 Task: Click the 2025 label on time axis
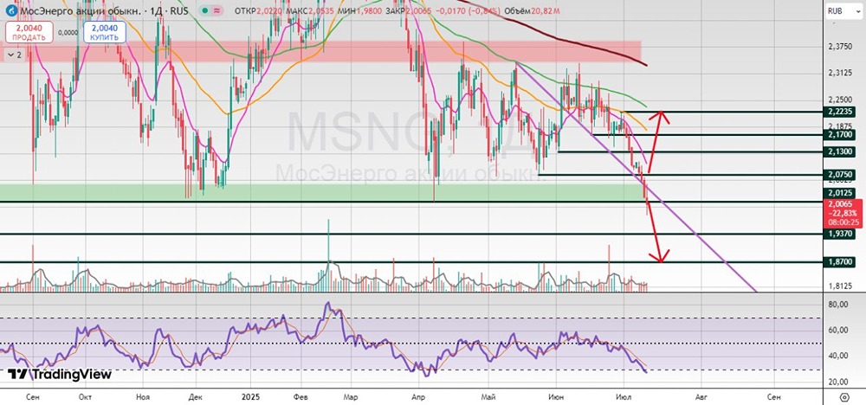(x=249, y=396)
